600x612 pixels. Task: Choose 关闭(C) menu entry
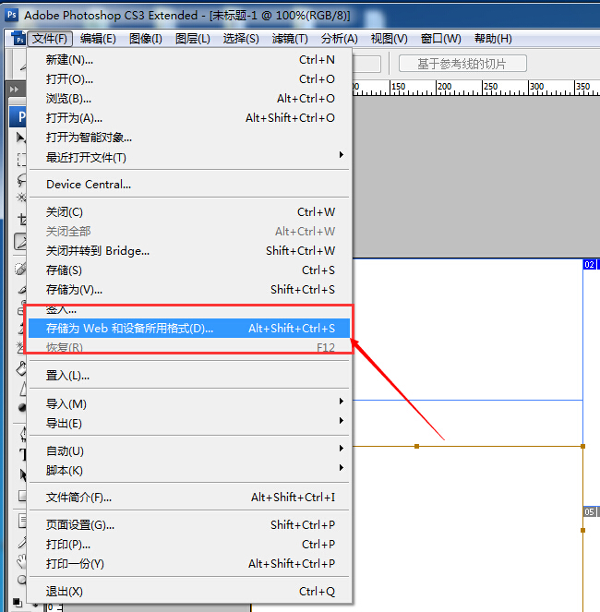(x=190, y=212)
